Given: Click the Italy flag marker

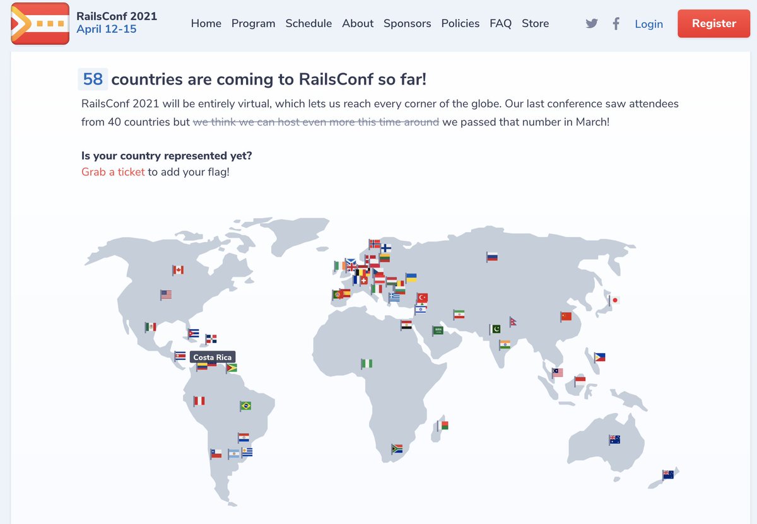Looking at the screenshot, I should point(377,289).
